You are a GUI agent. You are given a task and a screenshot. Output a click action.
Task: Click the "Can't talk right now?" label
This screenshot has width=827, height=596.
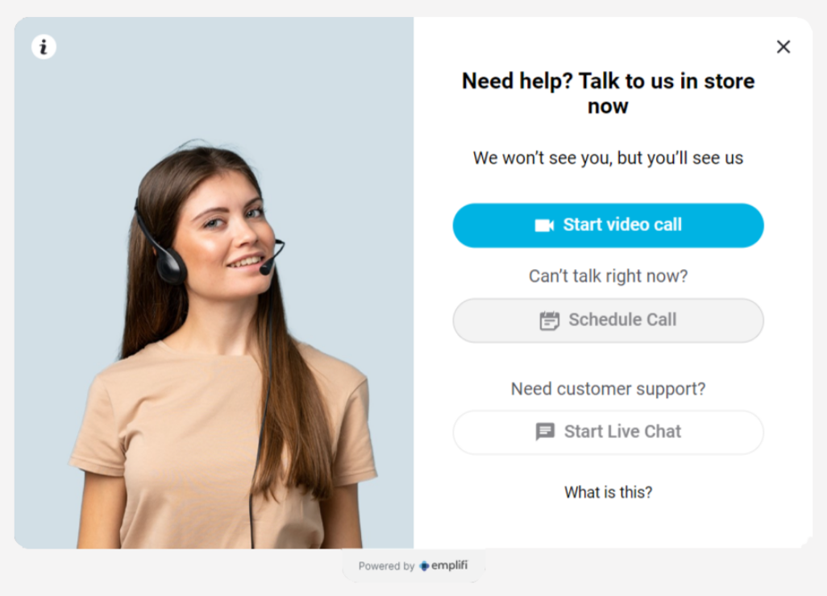[608, 276]
